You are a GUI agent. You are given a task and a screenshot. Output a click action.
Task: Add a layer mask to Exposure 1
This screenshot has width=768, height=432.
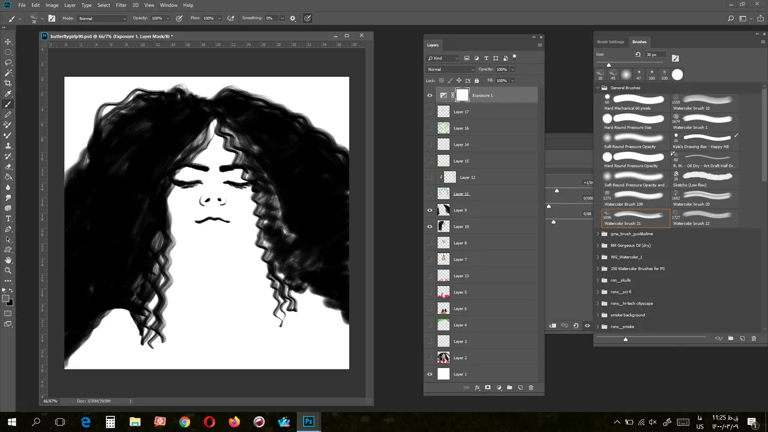(x=488, y=388)
